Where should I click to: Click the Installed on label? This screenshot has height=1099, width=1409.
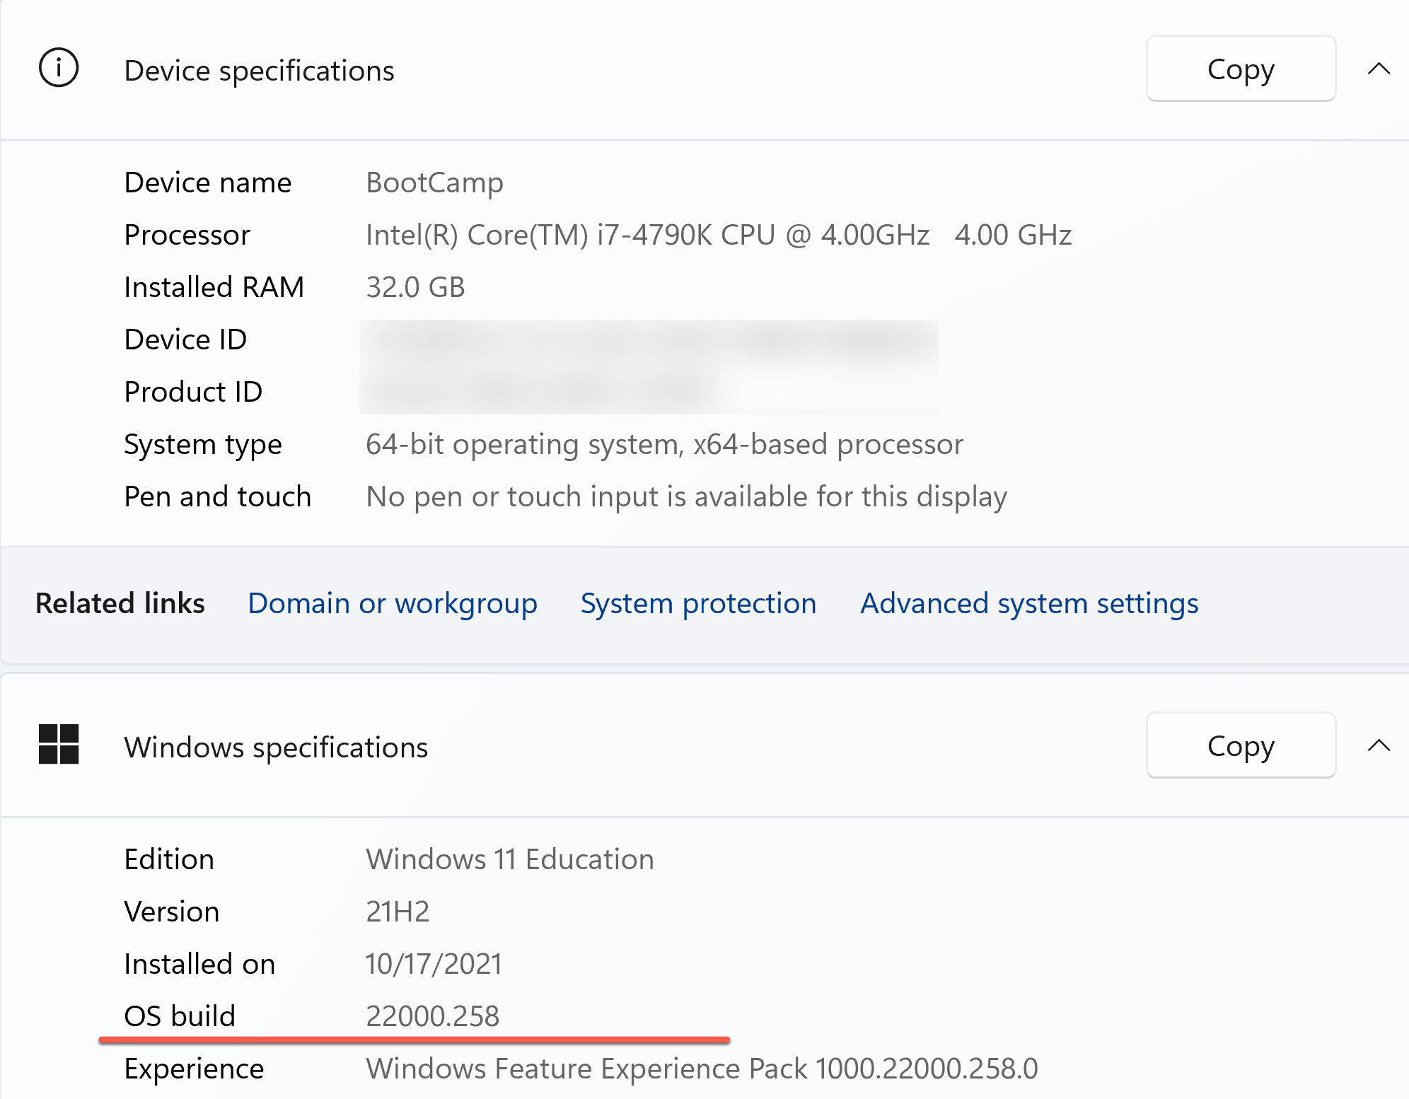(199, 964)
